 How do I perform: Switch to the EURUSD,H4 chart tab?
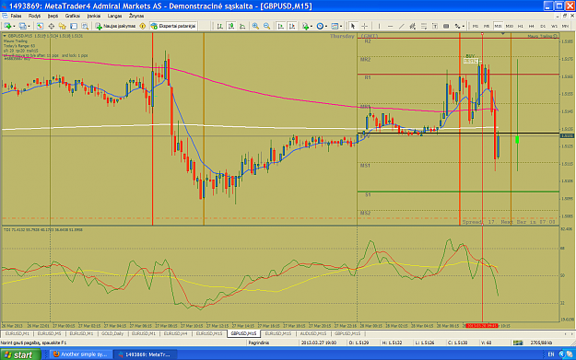[176, 333]
